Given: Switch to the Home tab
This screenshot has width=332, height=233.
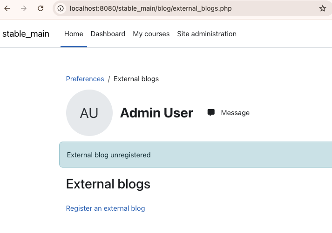Looking at the screenshot, I should pos(74,34).
